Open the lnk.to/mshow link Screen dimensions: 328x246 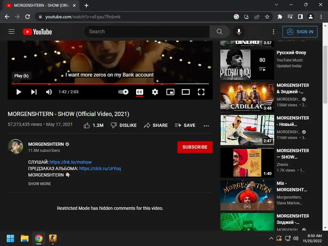(70, 162)
